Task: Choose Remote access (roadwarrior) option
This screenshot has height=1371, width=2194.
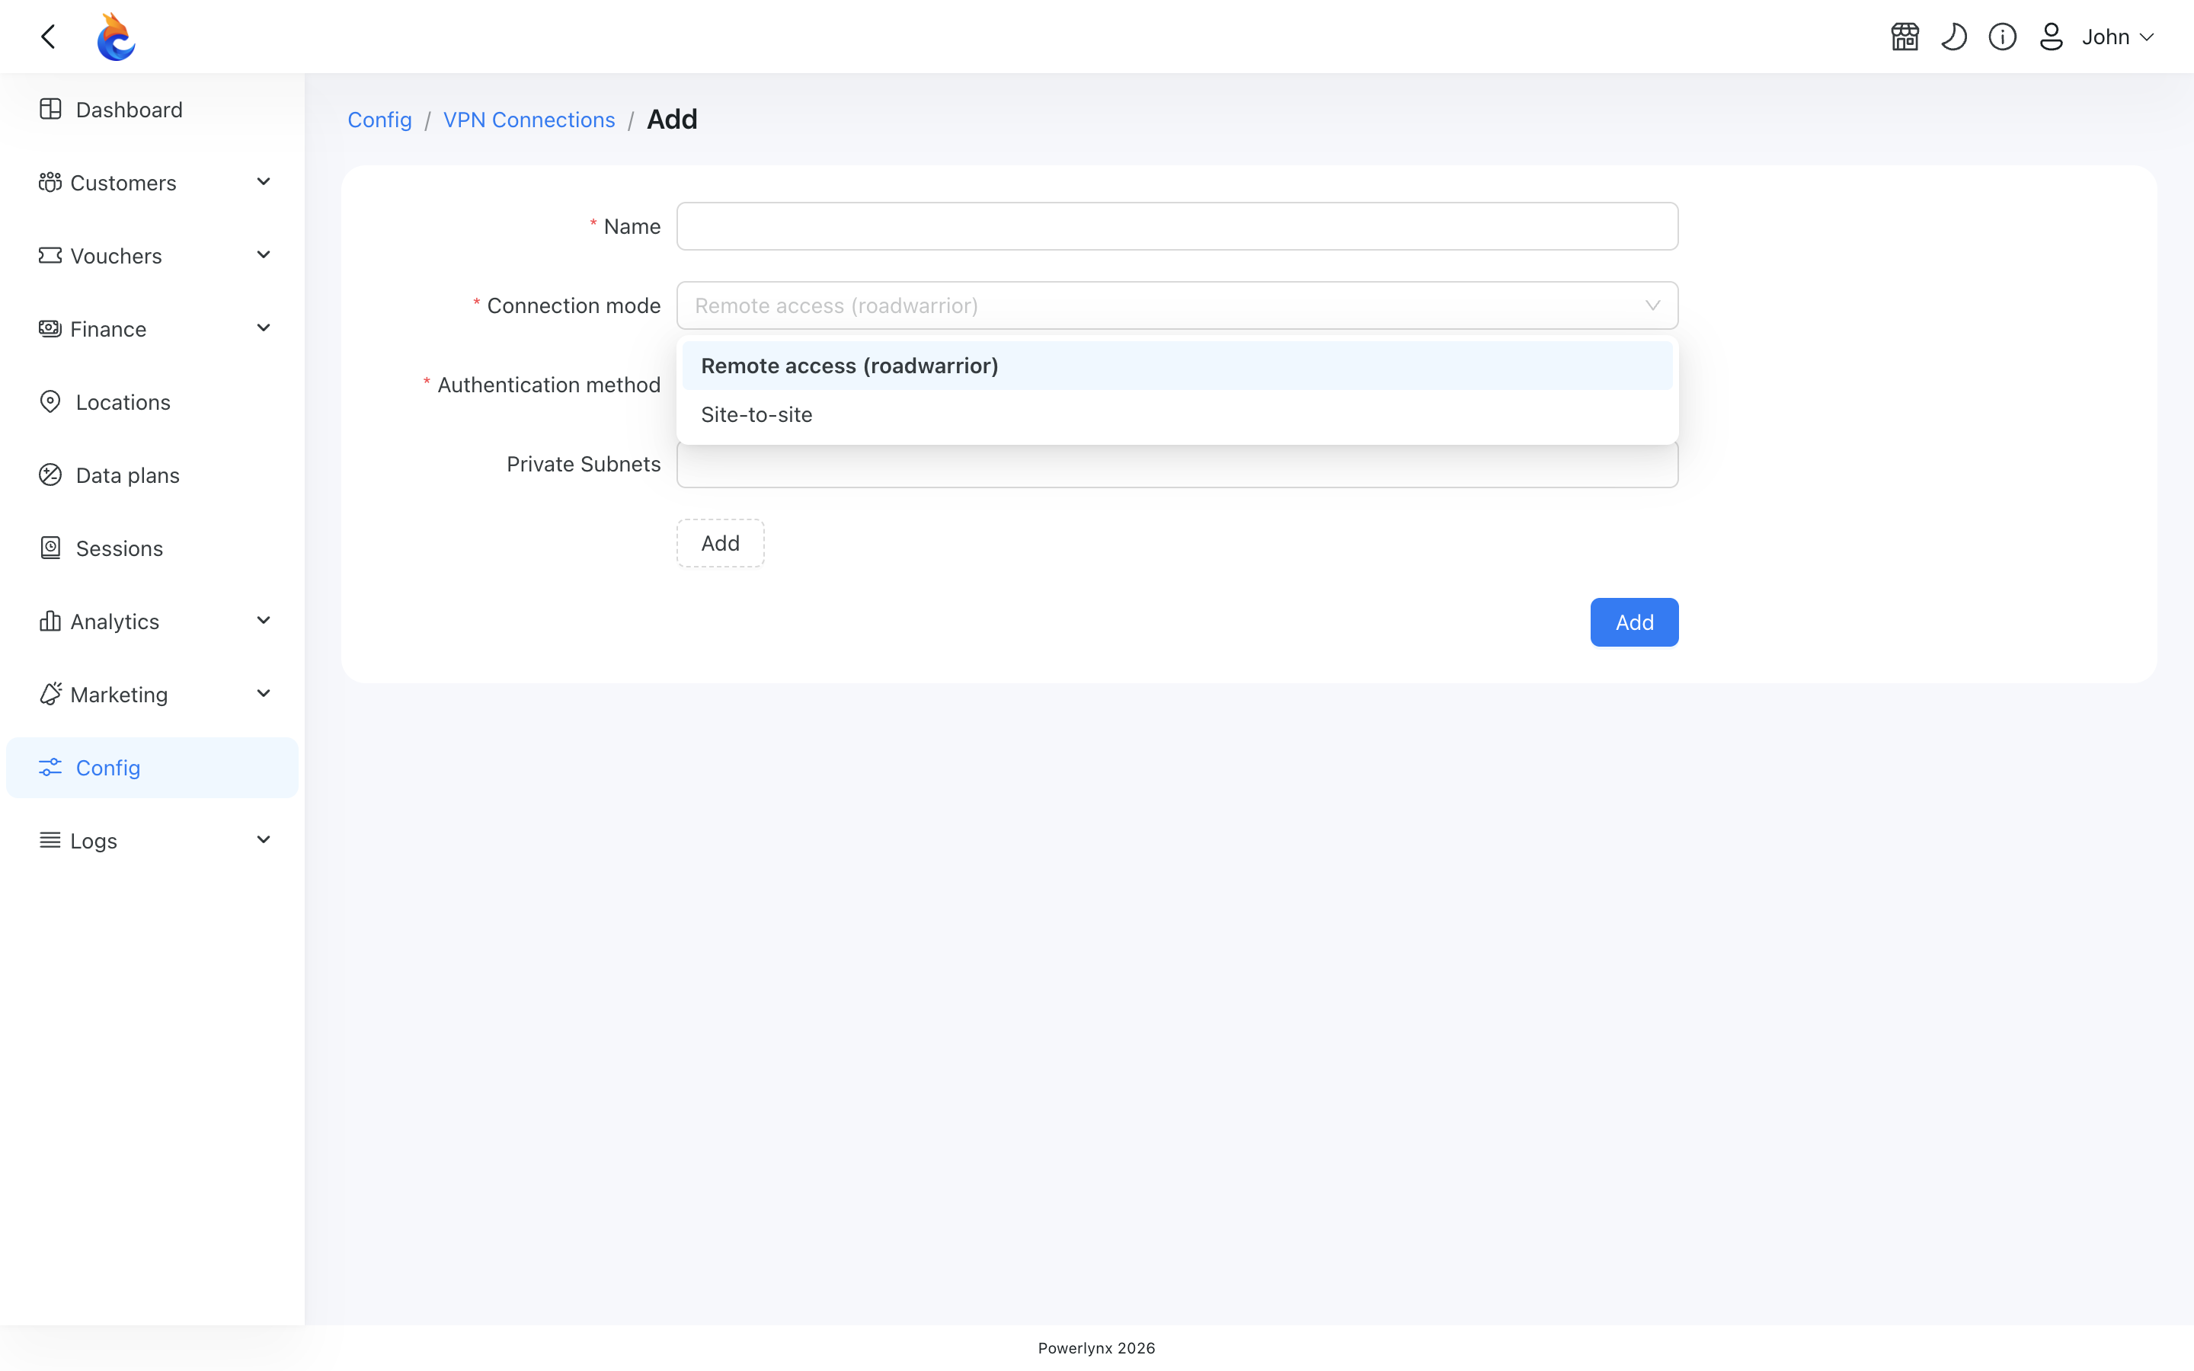Action: click(x=1177, y=366)
